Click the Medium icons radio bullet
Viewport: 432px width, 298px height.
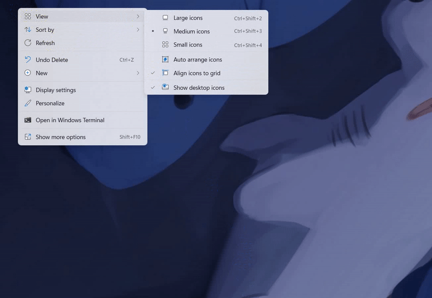[x=153, y=31]
